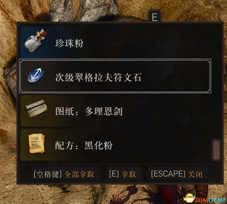Click the faded 拾取 panel title
Screen dimensions: 227x204
tap(157, 39)
